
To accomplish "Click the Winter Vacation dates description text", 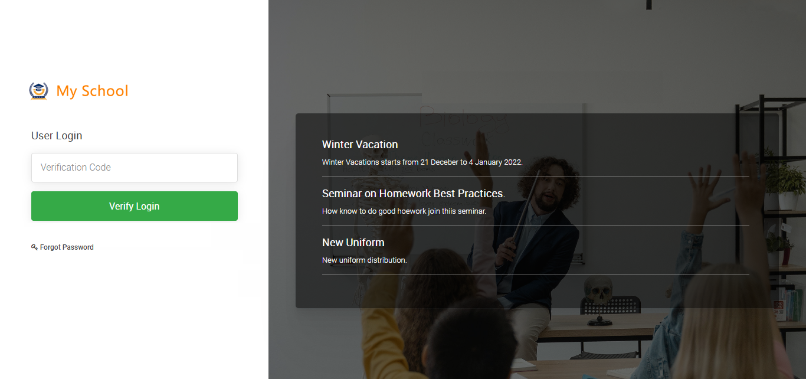I will [x=422, y=162].
